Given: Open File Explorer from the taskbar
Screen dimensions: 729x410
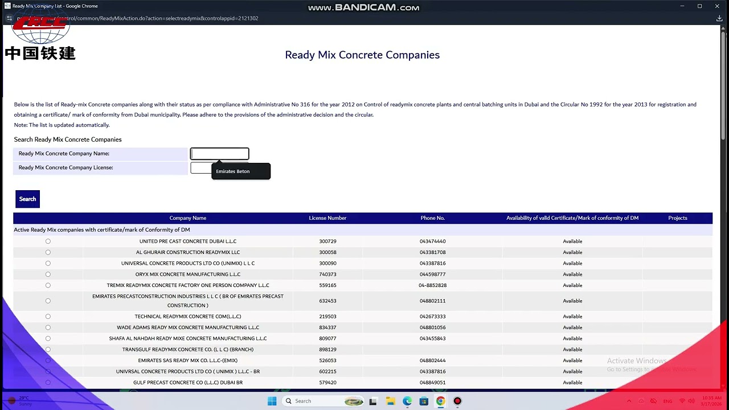Looking at the screenshot, I should 390,401.
